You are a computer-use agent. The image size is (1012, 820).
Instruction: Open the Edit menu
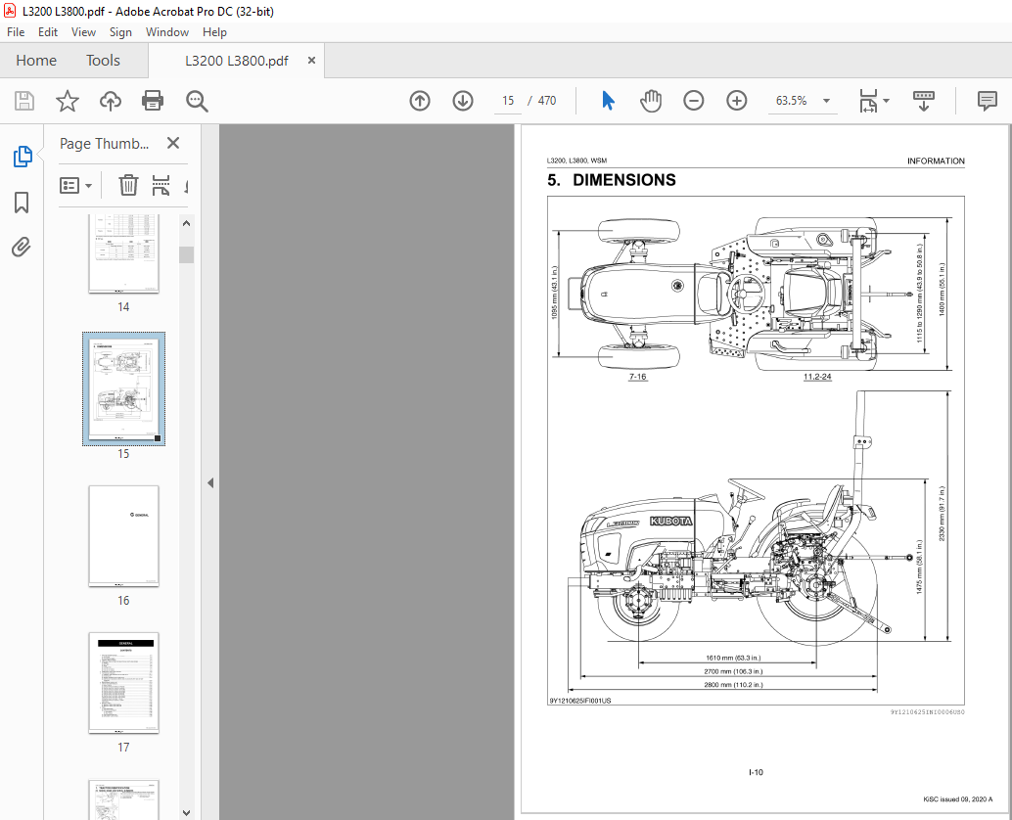point(48,32)
